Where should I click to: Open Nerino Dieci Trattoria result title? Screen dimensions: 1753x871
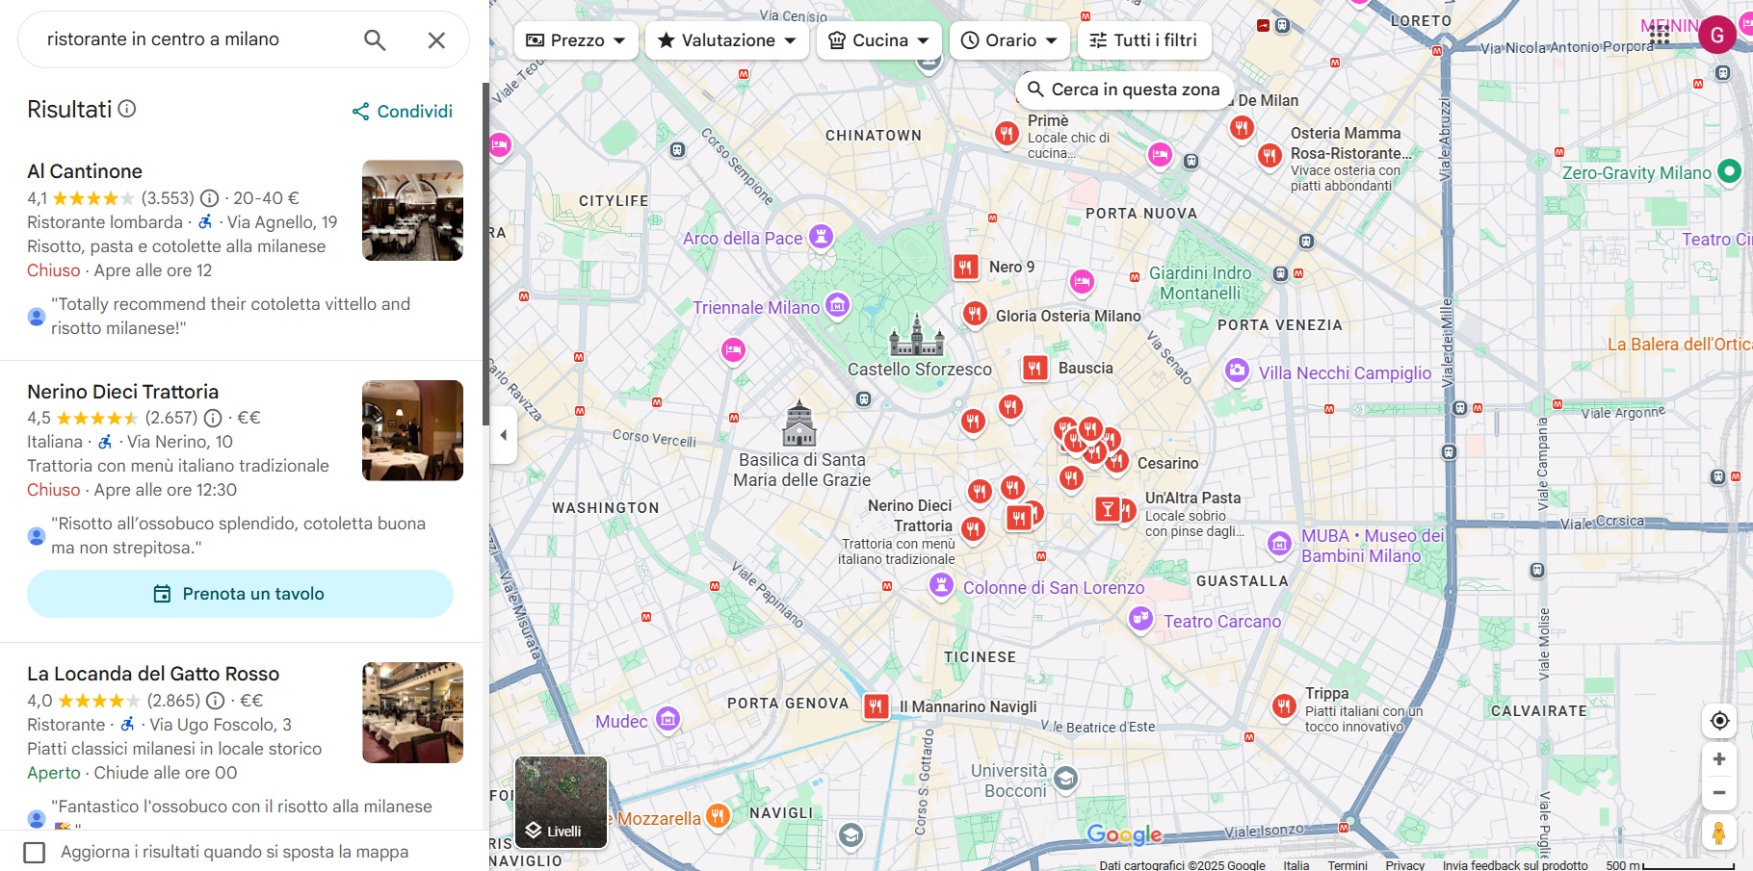point(123,392)
